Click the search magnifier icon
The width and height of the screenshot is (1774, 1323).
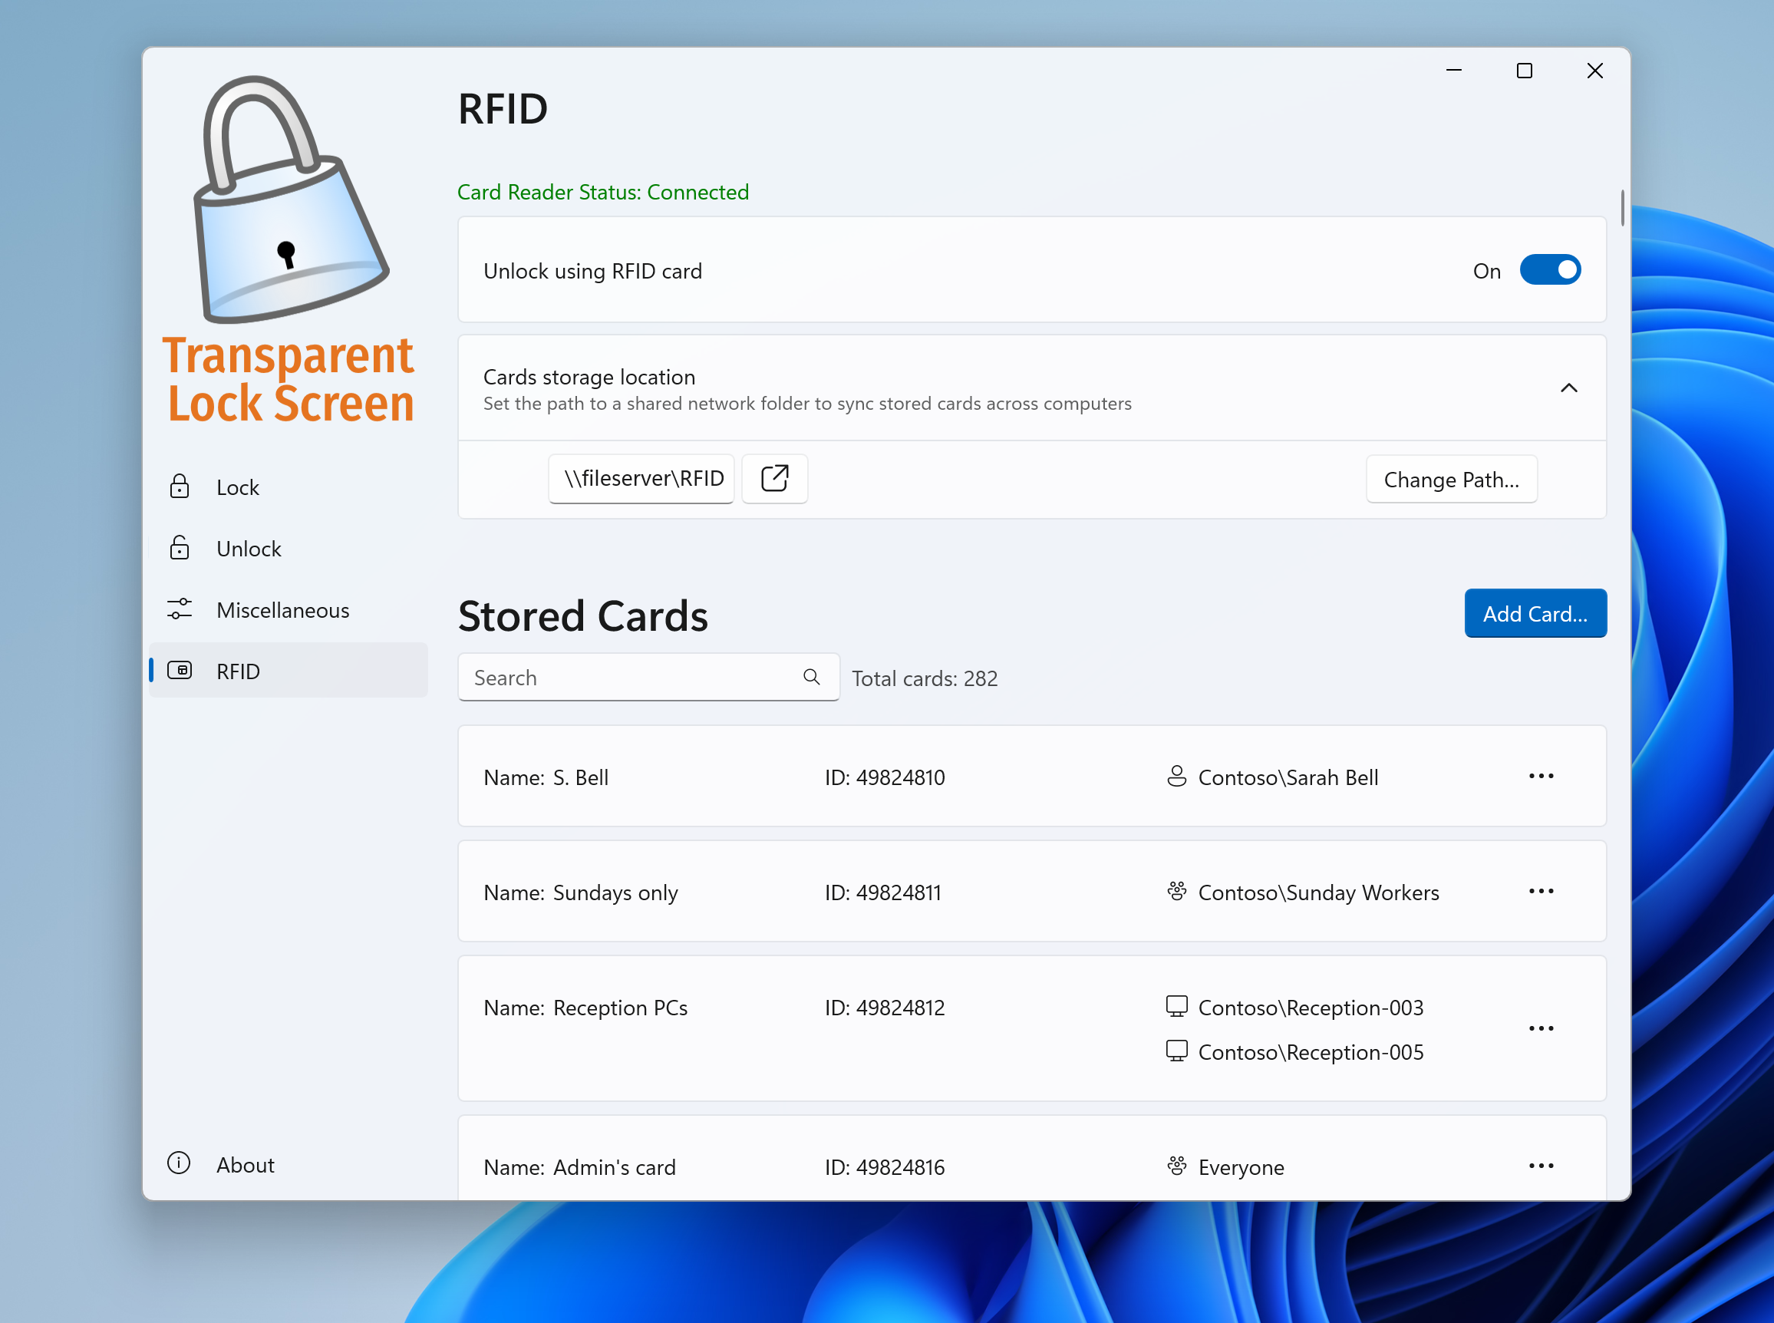(812, 677)
